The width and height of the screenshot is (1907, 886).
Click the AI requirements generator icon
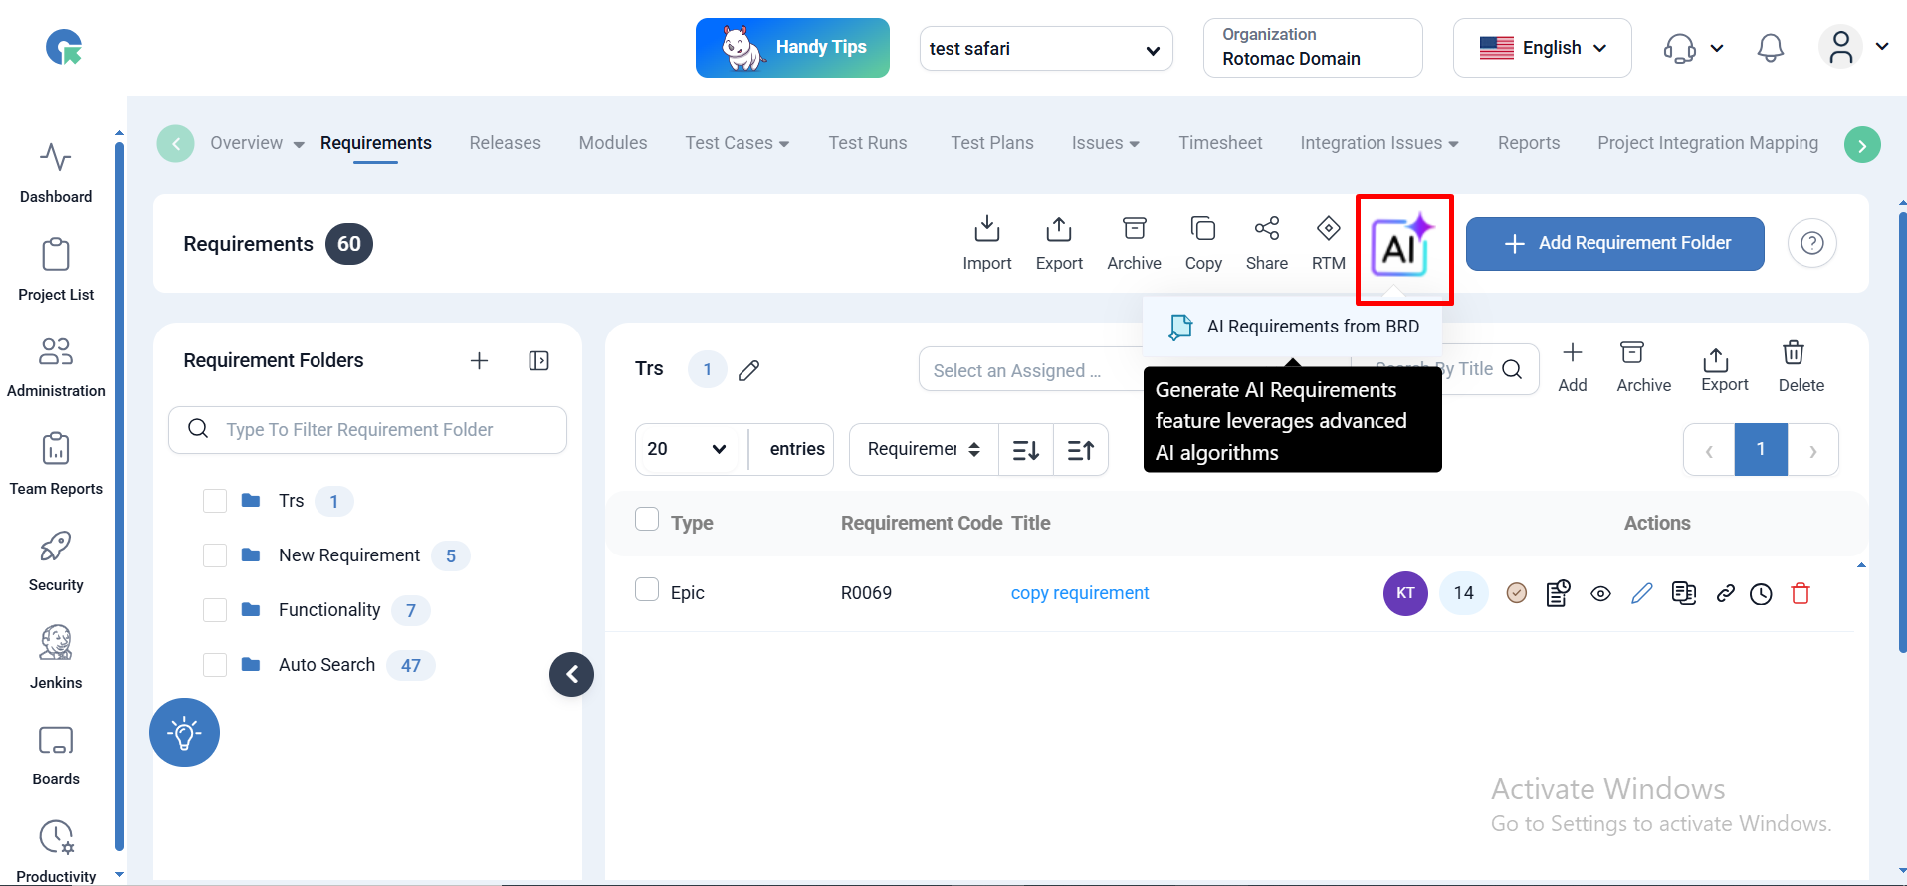tap(1401, 246)
